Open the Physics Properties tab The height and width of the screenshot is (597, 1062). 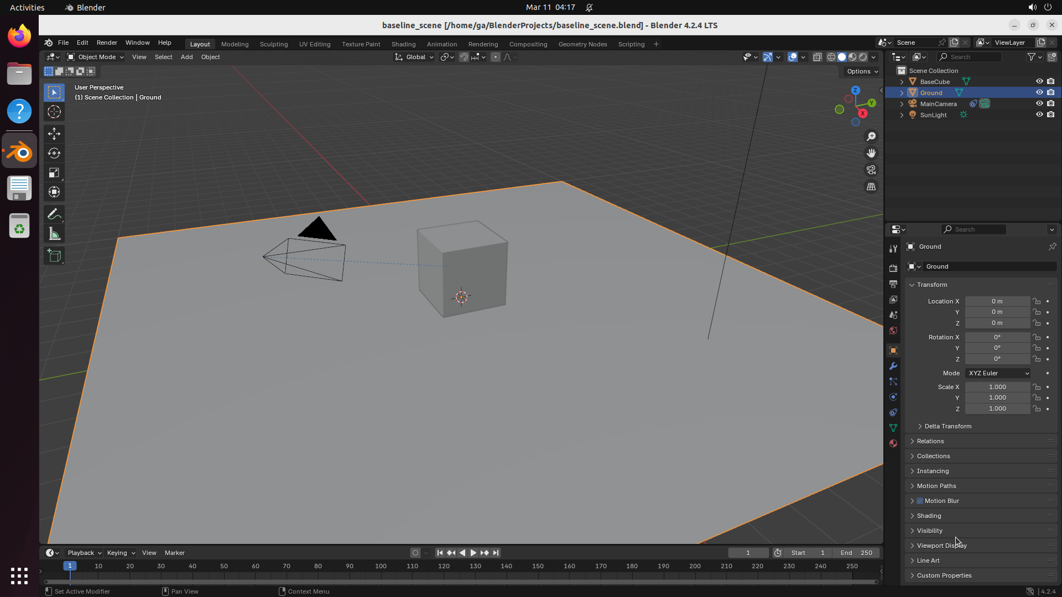click(x=893, y=397)
